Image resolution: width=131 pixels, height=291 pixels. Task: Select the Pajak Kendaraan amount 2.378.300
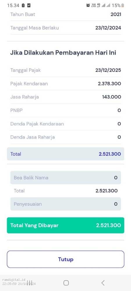coord(109,84)
